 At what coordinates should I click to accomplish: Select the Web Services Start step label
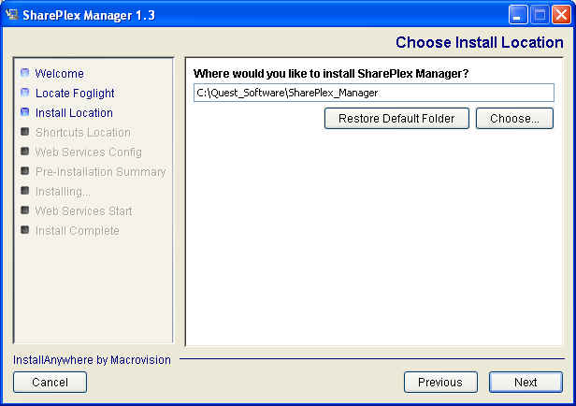pyautogui.click(x=84, y=210)
